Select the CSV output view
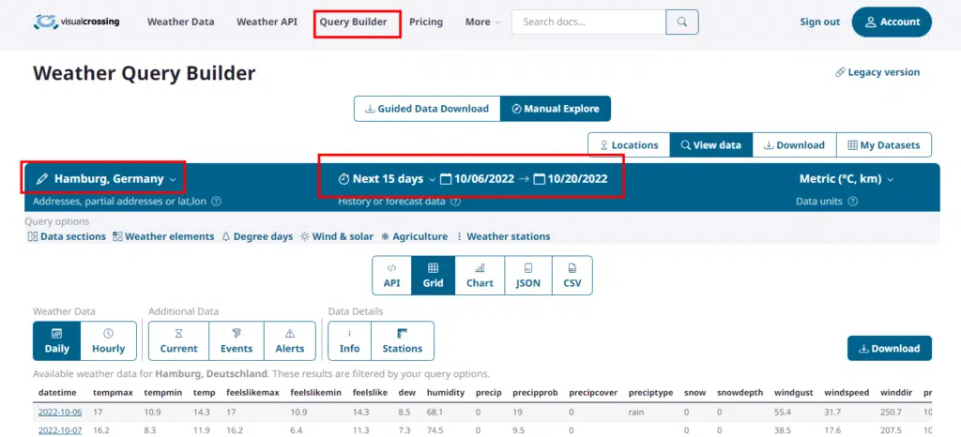This screenshot has width=961, height=437. point(572,276)
